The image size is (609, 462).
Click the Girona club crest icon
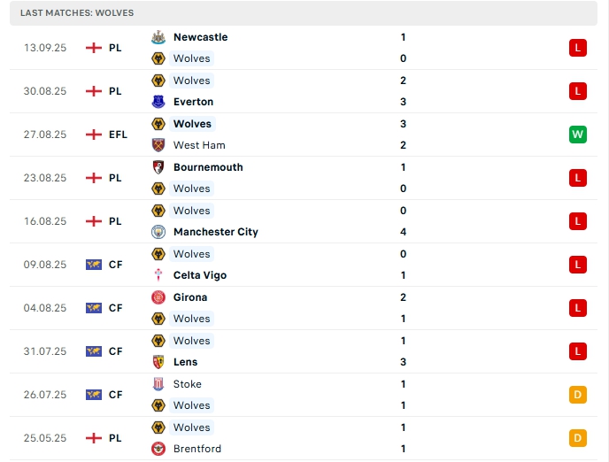pos(159,297)
